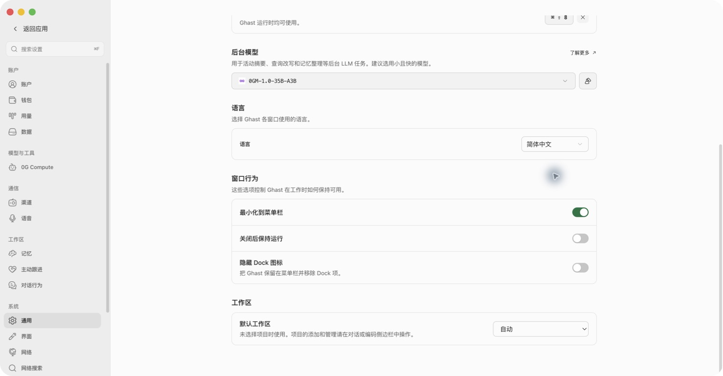The width and height of the screenshot is (723, 376).
Task: Open the 网络搜索 magnifier icon
Action: pyautogui.click(x=13, y=368)
